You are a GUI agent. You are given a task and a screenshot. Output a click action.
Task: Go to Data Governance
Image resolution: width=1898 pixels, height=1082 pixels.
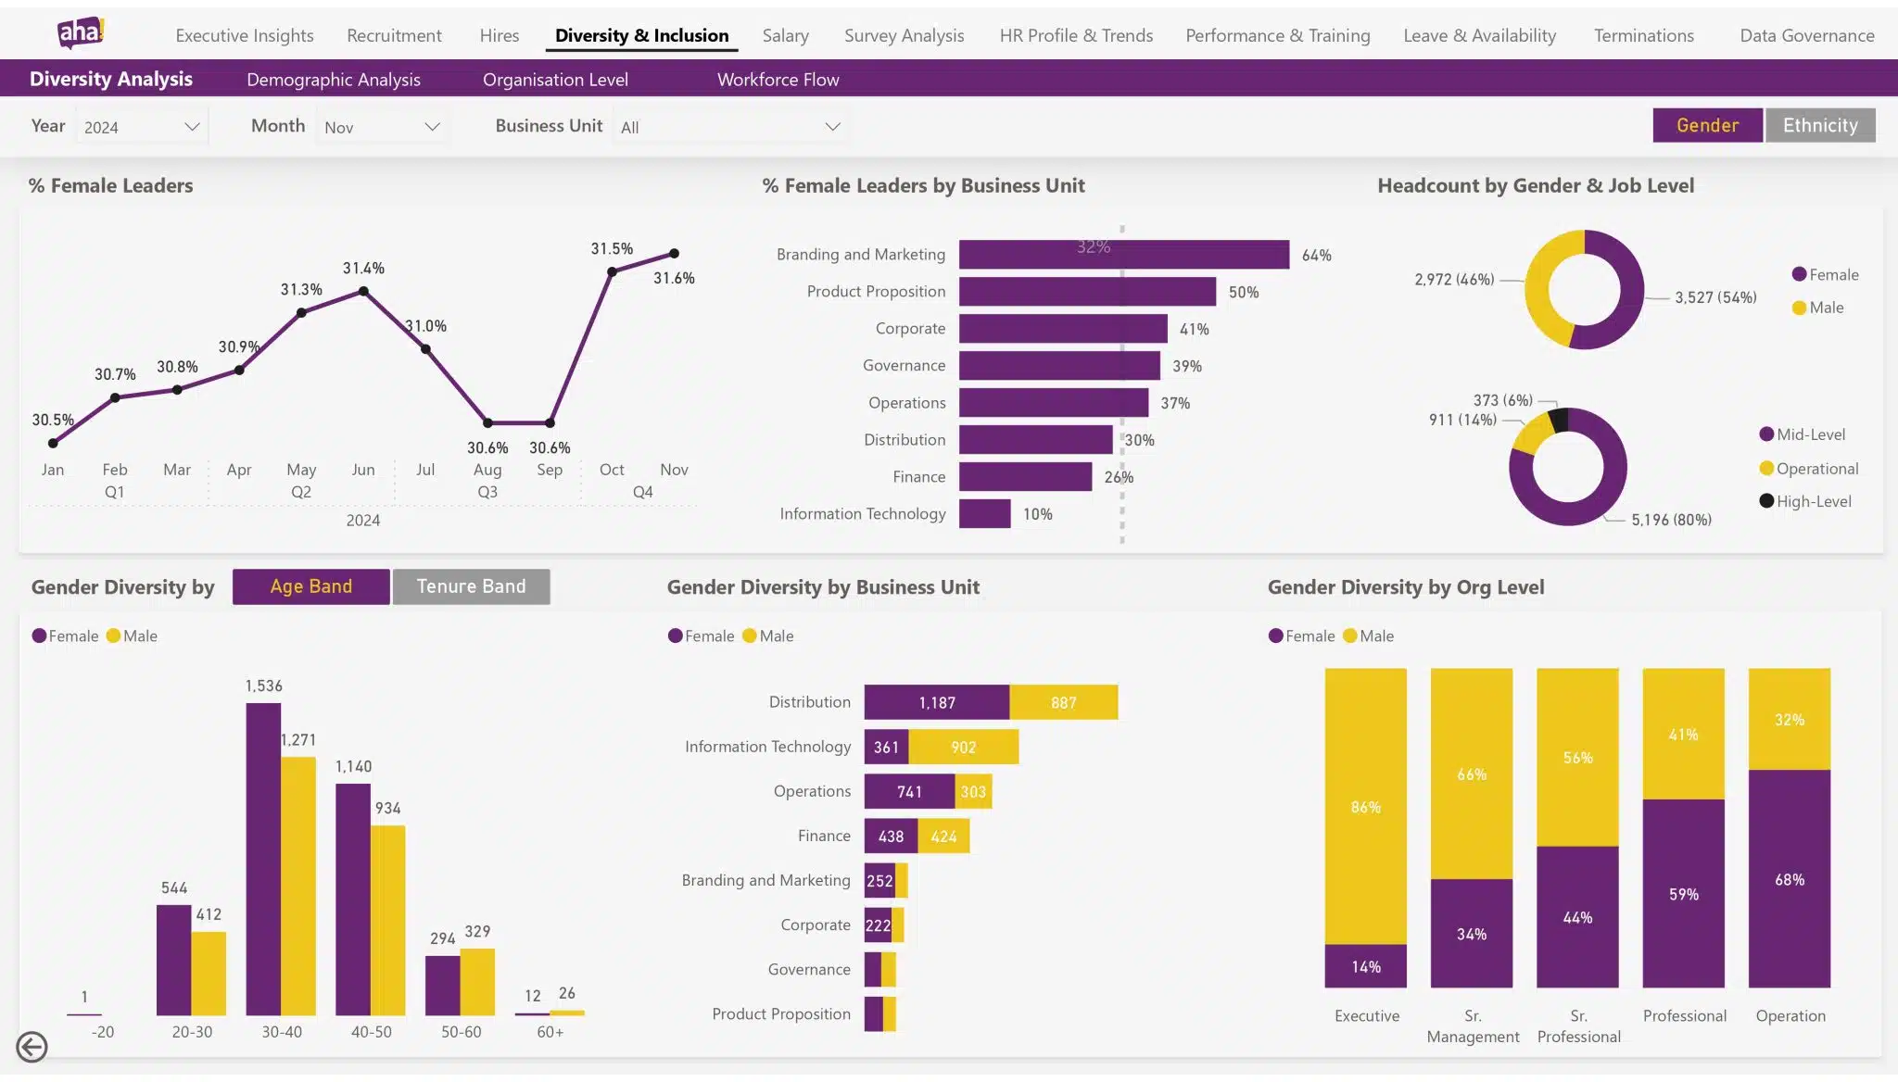pyautogui.click(x=1805, y=35)
